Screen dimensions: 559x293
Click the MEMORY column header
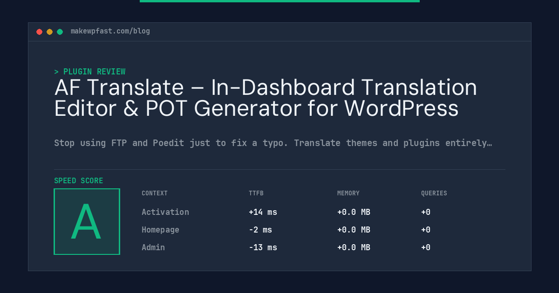tap(348, 193)
